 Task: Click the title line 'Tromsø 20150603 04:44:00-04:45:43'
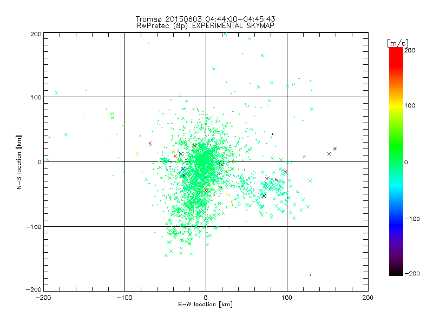click(x=205, y=19)
